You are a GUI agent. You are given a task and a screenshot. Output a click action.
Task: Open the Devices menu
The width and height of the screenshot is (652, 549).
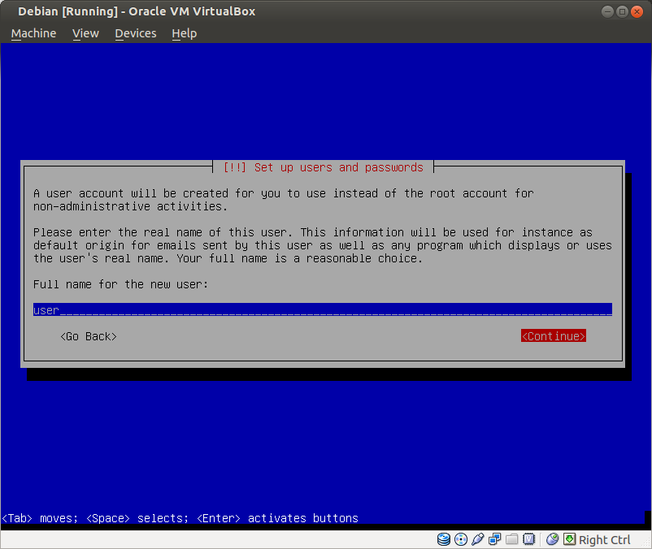[x=135, y=33]
